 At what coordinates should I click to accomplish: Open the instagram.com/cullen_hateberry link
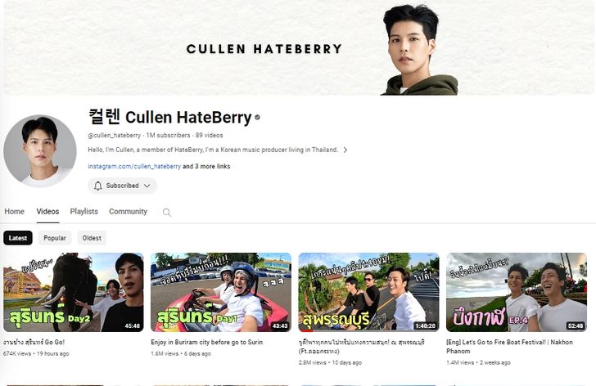click(x=134, y=166)
